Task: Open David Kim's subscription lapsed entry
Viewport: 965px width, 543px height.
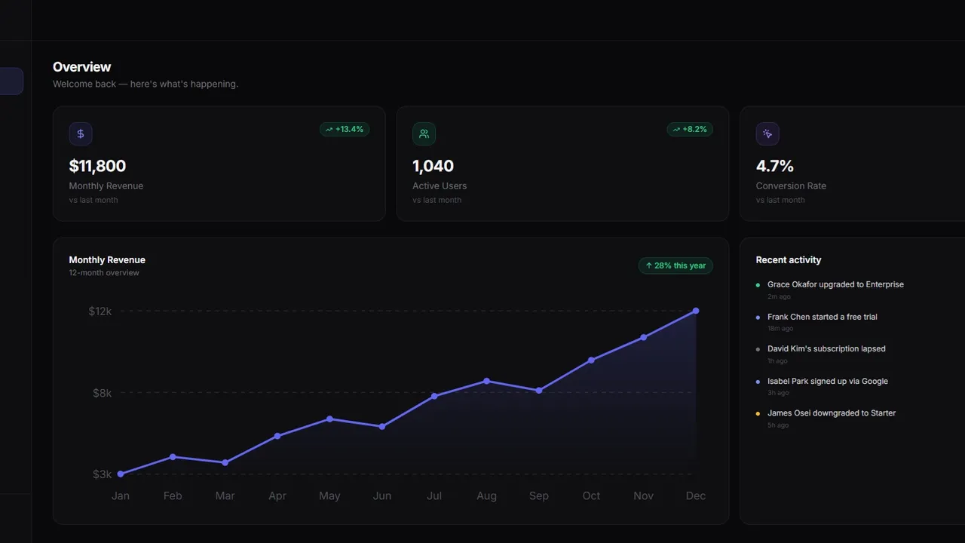Action: point(826,348)
